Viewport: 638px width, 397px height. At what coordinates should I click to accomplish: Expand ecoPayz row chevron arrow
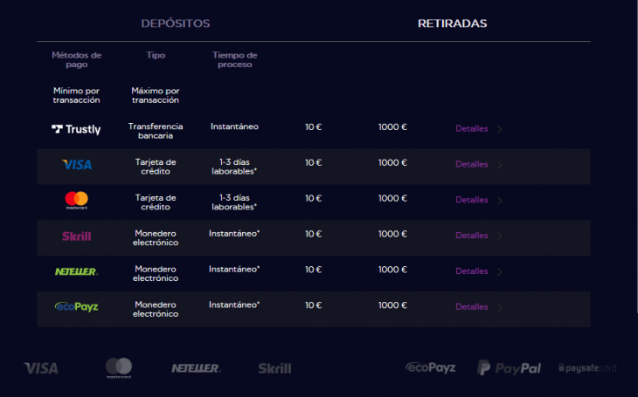[500, 307]
